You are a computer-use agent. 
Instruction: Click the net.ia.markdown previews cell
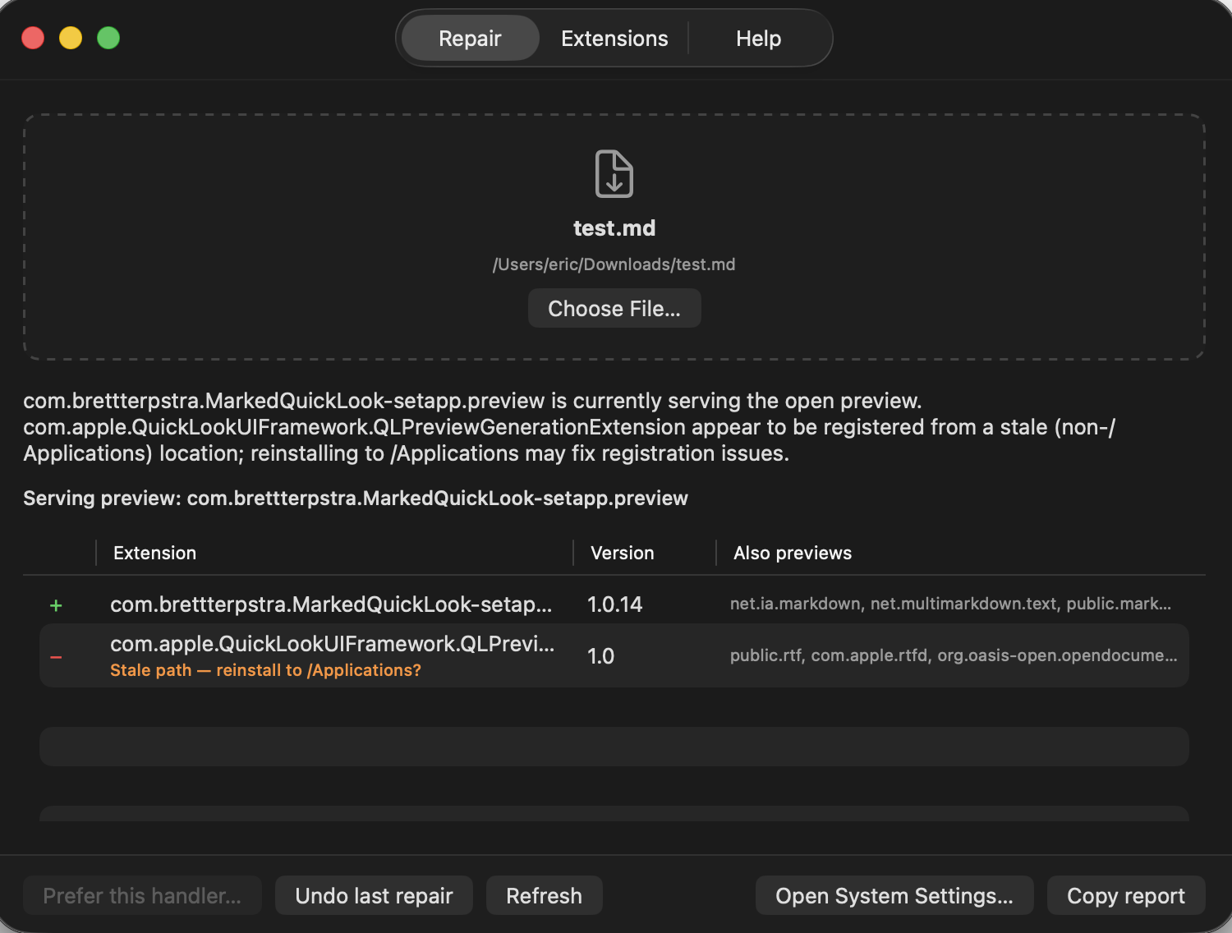coord(950,604)
